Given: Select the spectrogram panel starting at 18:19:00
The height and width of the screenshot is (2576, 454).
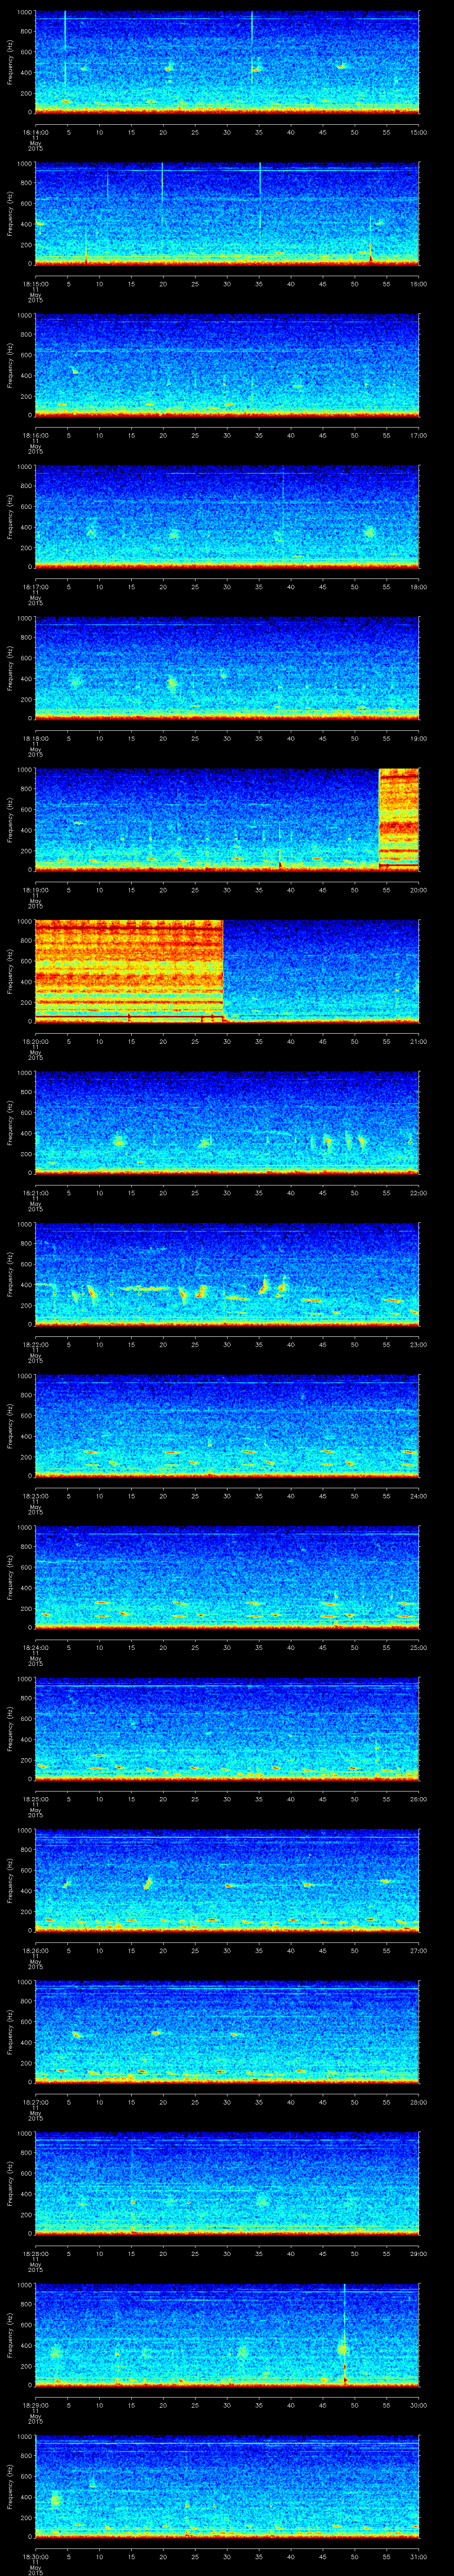Looking at the screenshot, I should coord(227,820).
